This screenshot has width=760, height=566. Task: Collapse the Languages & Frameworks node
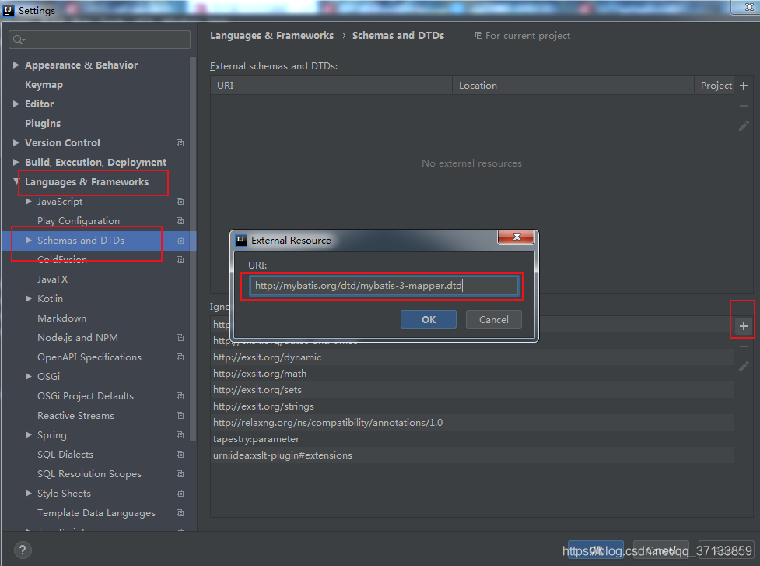pyautogui.click(x=17, y=181)
